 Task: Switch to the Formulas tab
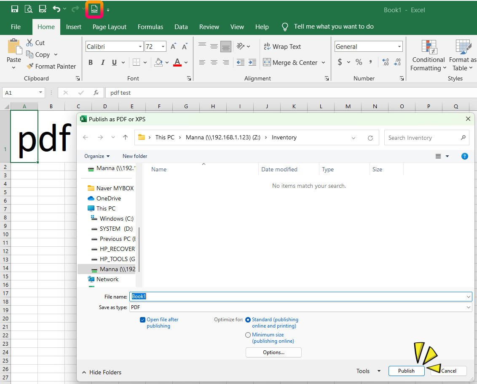[150, 27]
